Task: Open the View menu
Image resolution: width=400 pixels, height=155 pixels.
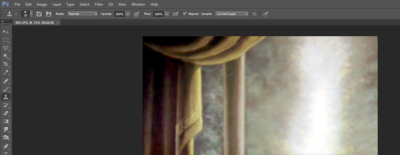Action: pyautogui.click(x=122, y=4)
